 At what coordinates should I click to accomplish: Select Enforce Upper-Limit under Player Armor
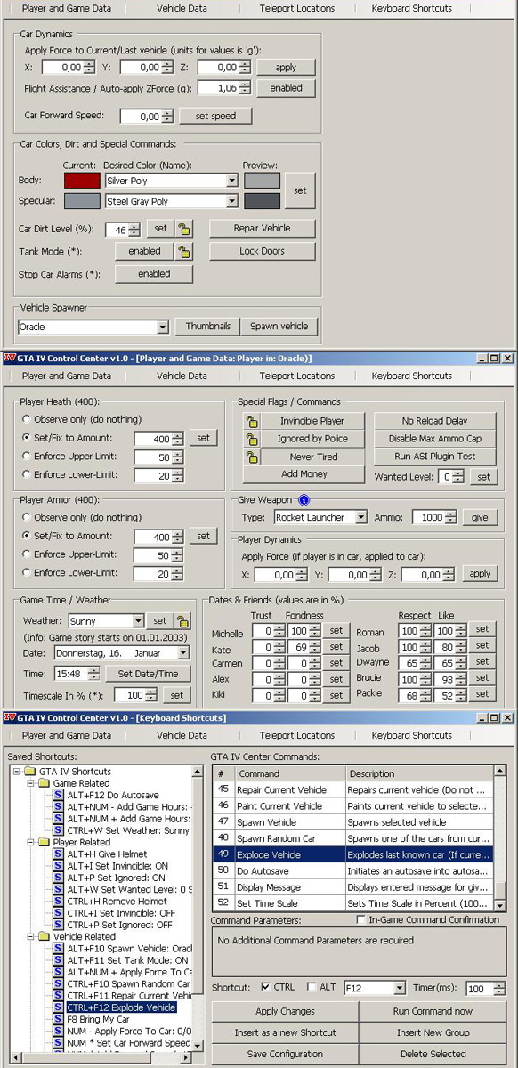tap(27, 554)
